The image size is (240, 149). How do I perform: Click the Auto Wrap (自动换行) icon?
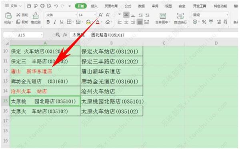click(180, 16)
